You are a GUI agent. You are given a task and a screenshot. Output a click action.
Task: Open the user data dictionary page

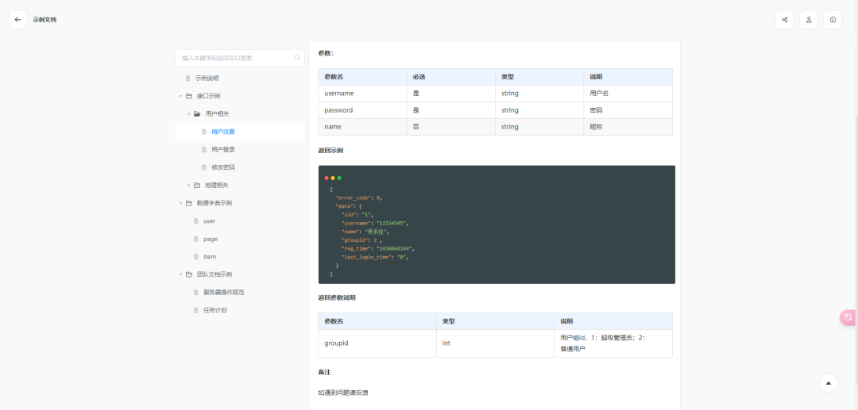[209, 221]
